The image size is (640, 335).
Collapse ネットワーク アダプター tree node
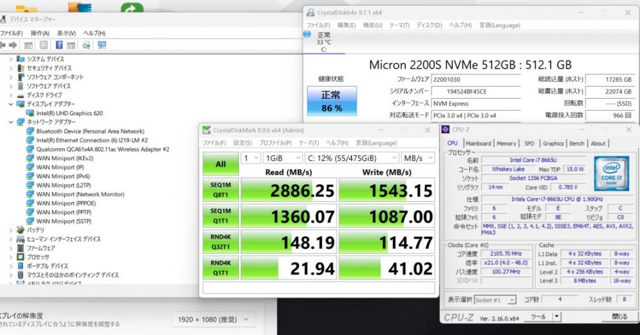click(11, 122)
